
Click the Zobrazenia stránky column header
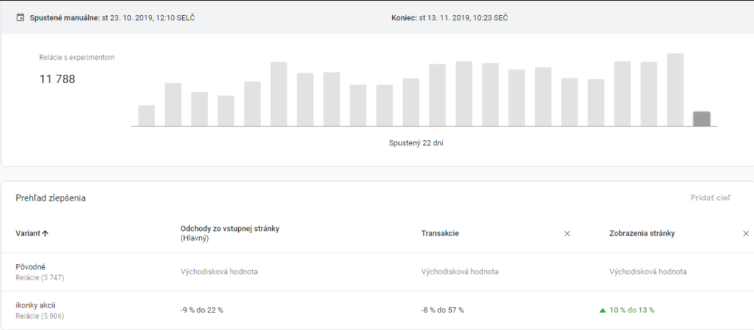(x=642, y=233)
